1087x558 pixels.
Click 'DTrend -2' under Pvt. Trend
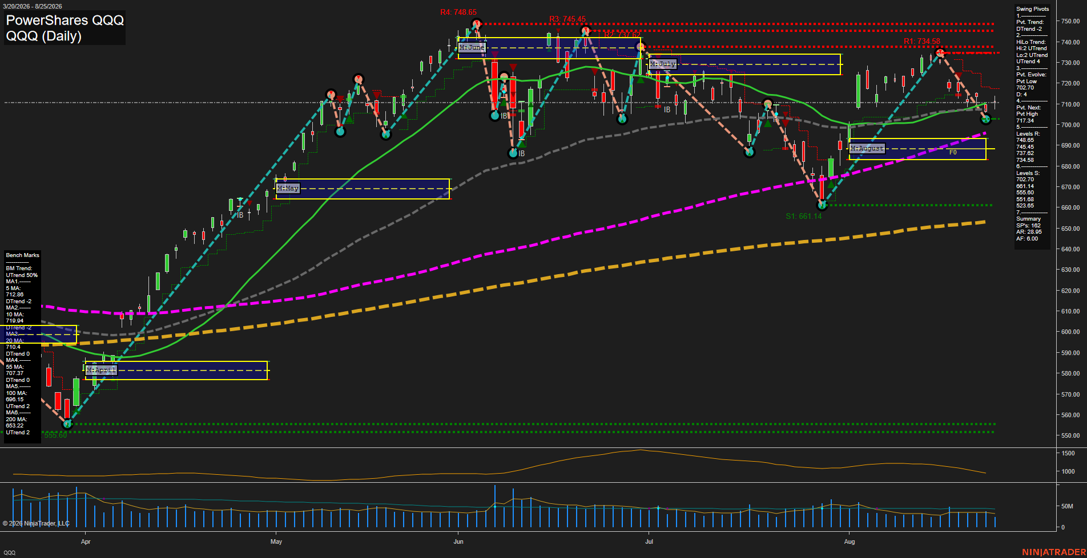(1029, 29)
